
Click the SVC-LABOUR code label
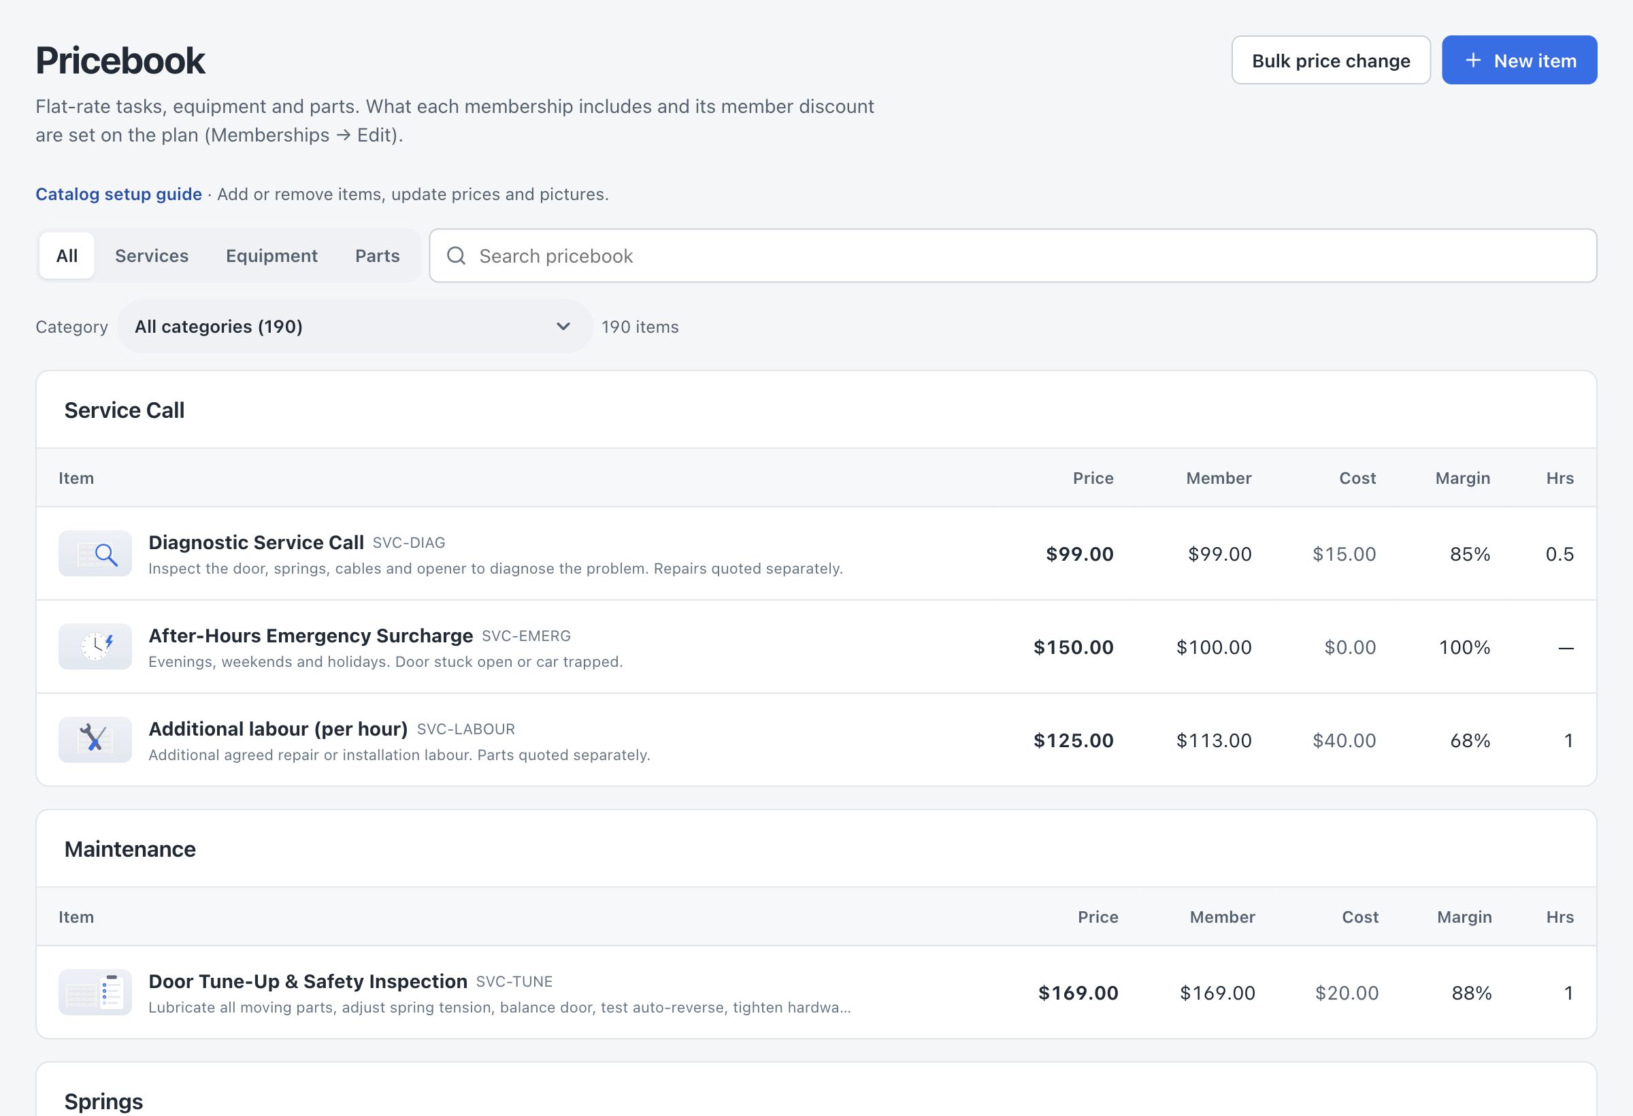pyautogui.click(x=466, y=729)
